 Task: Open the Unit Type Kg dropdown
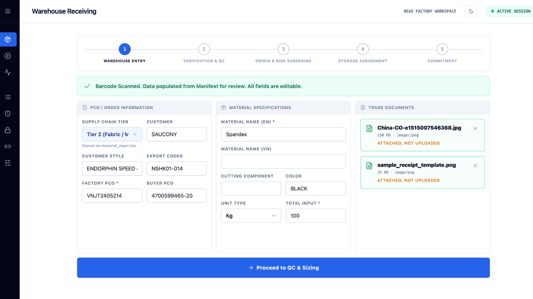251,216
